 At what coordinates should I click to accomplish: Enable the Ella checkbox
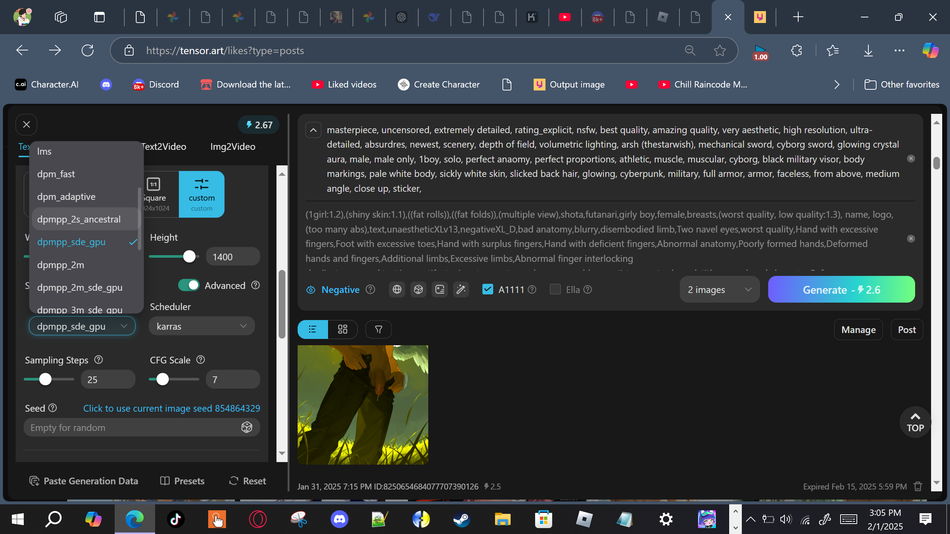(555, 289)
